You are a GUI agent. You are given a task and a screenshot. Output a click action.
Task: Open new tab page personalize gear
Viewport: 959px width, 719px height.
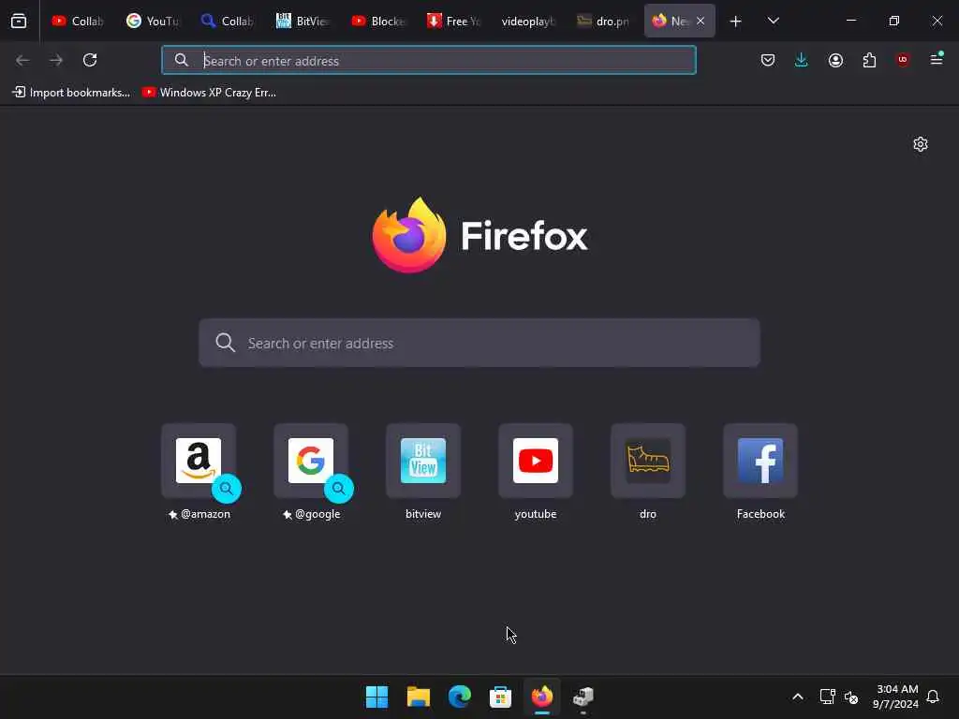point(921,144)
